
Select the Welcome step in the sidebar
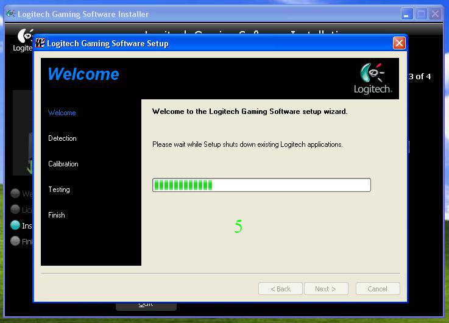click(62, 113)
